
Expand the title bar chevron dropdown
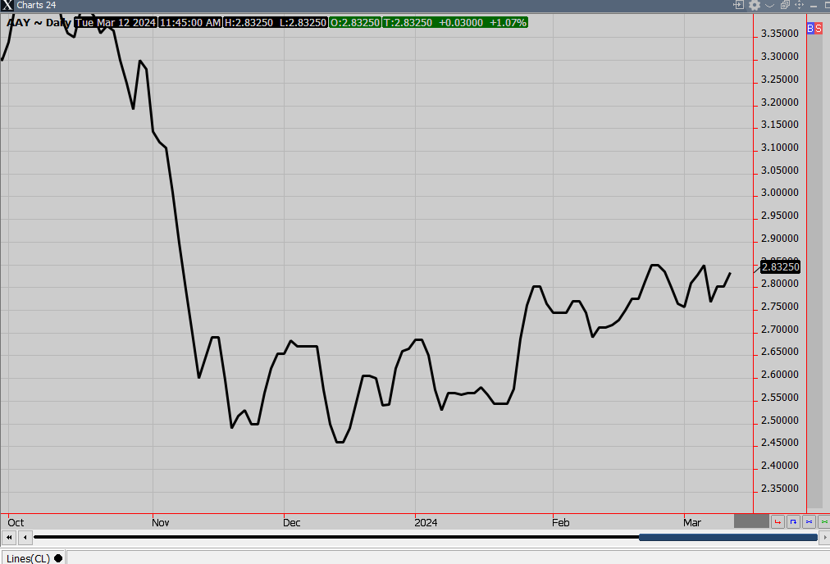[x=769, y=5]
